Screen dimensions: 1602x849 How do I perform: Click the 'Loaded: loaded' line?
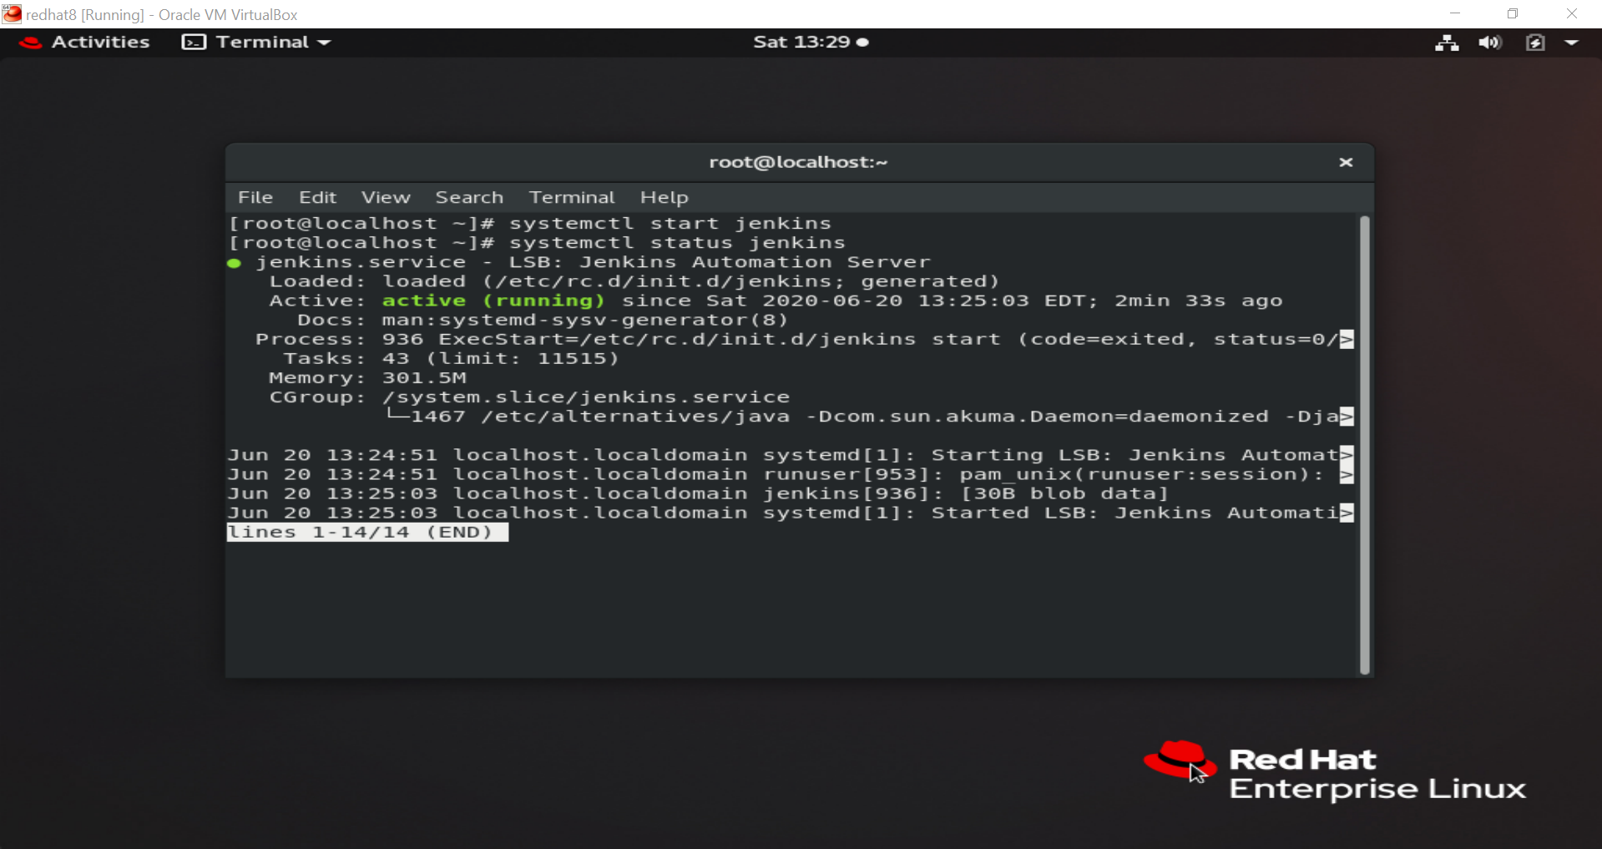[634, 281]
